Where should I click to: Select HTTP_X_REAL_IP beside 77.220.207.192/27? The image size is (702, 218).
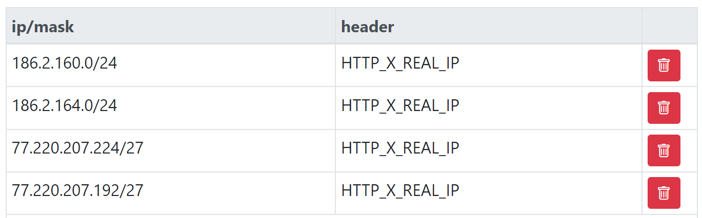(x=400, y=191)
